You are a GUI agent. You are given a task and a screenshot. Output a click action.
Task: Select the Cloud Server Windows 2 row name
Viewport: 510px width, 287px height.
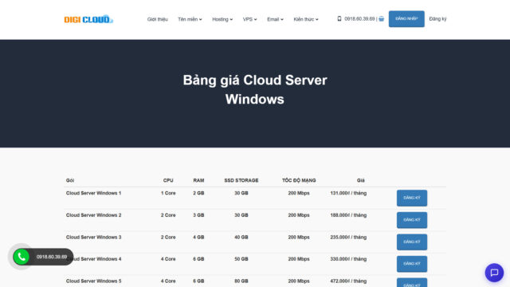(x=94, y=215)
